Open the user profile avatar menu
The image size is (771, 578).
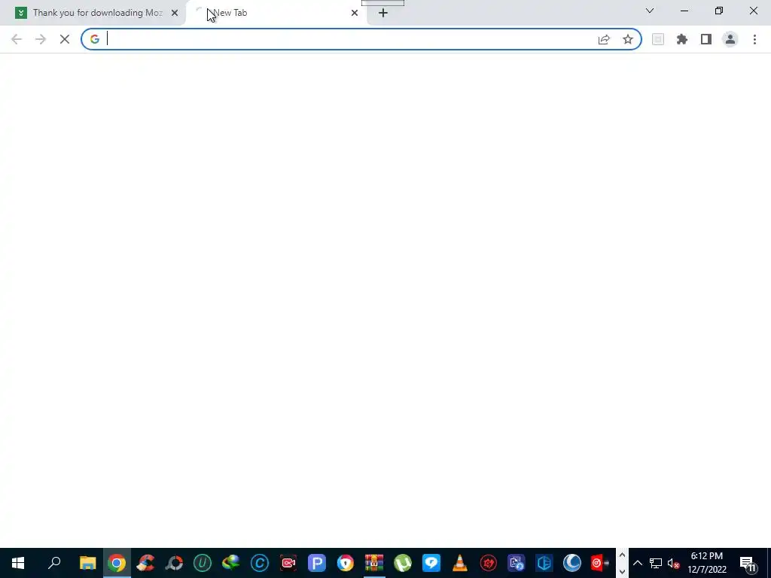(730, 39)
